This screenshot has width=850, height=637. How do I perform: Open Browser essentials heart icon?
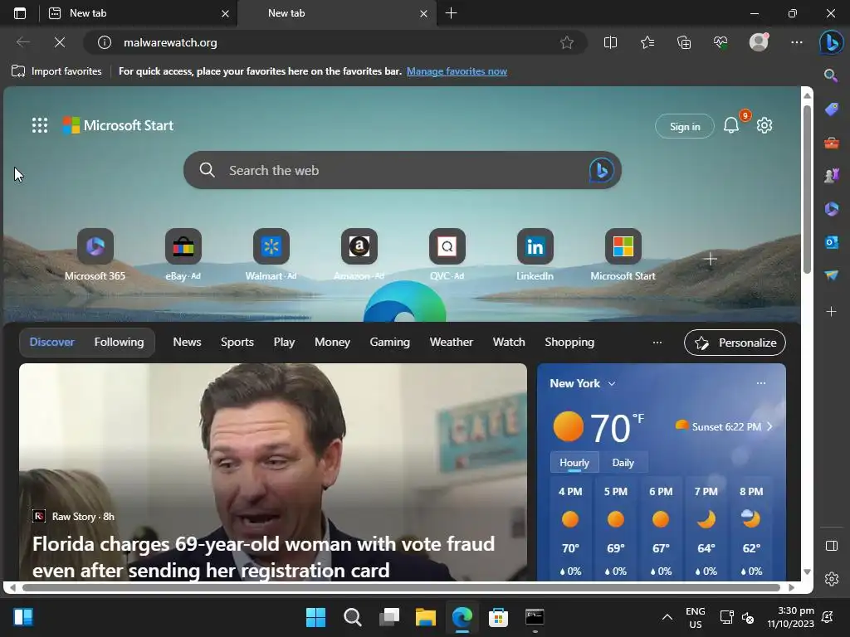point(721,42)
